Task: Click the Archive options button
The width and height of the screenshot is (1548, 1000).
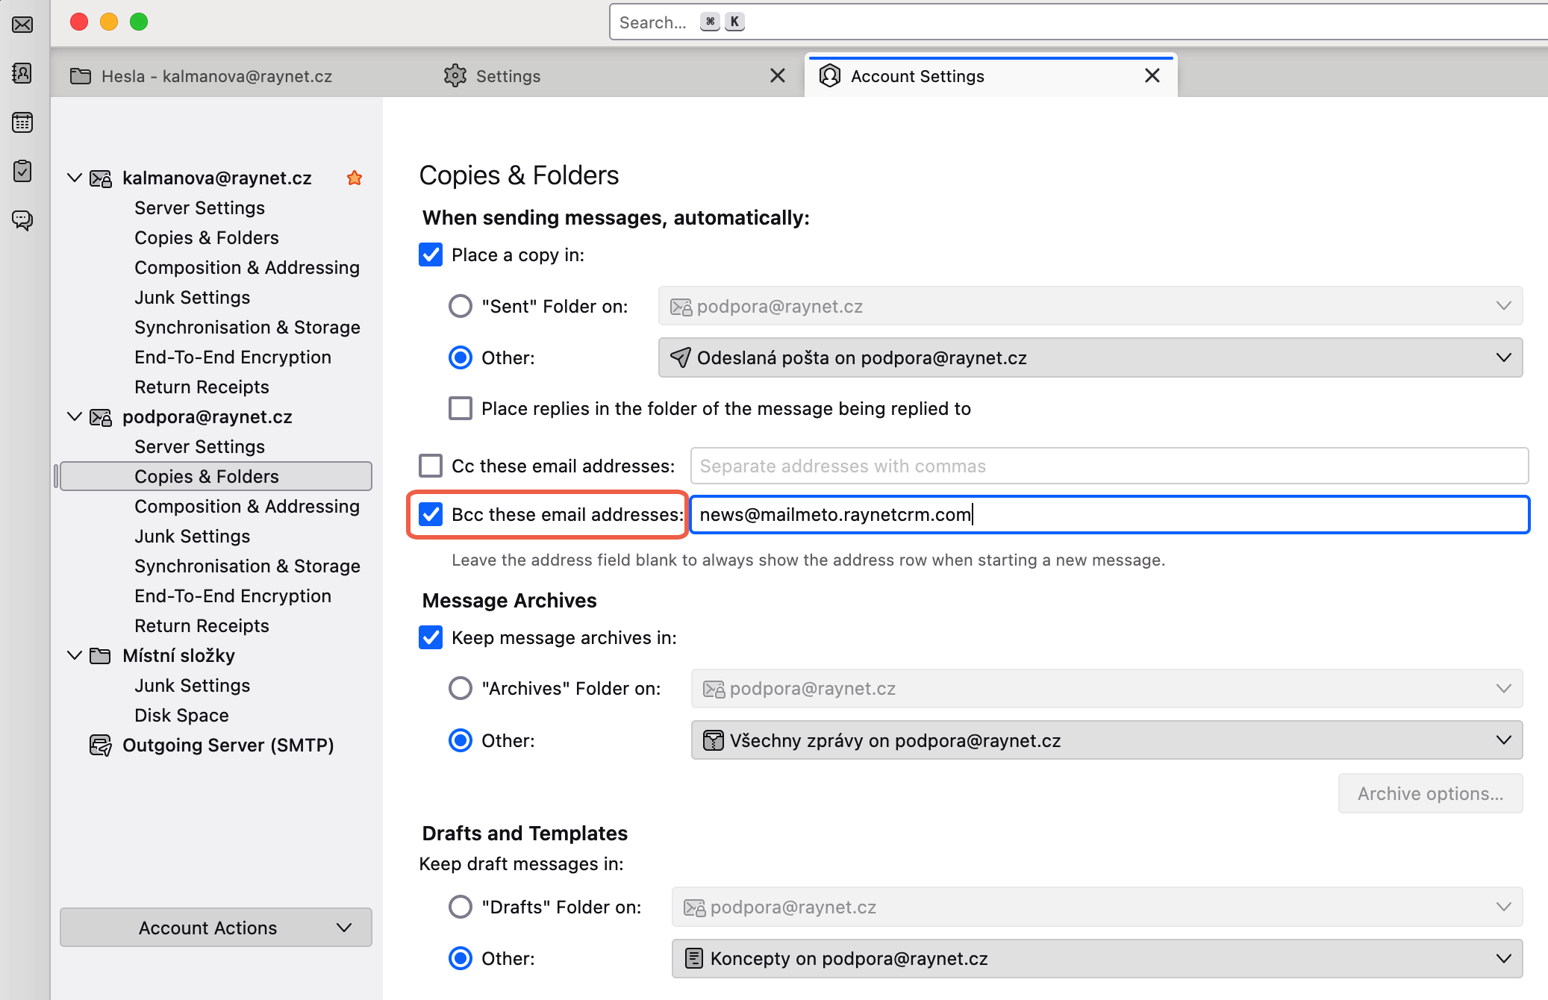Action: [1429, 793]
